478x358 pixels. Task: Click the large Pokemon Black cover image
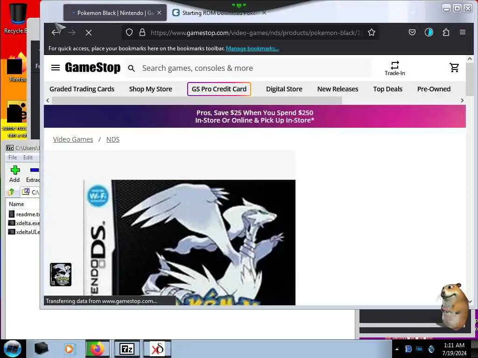pyautogui.click(x=190, y=242)
